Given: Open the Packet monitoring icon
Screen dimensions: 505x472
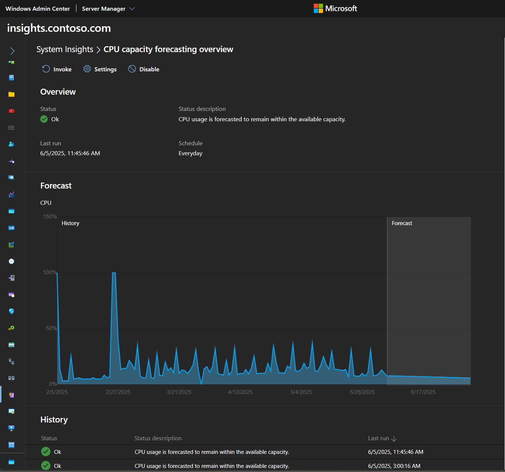Looking at the screenshot, I should (x=11, y=178).
